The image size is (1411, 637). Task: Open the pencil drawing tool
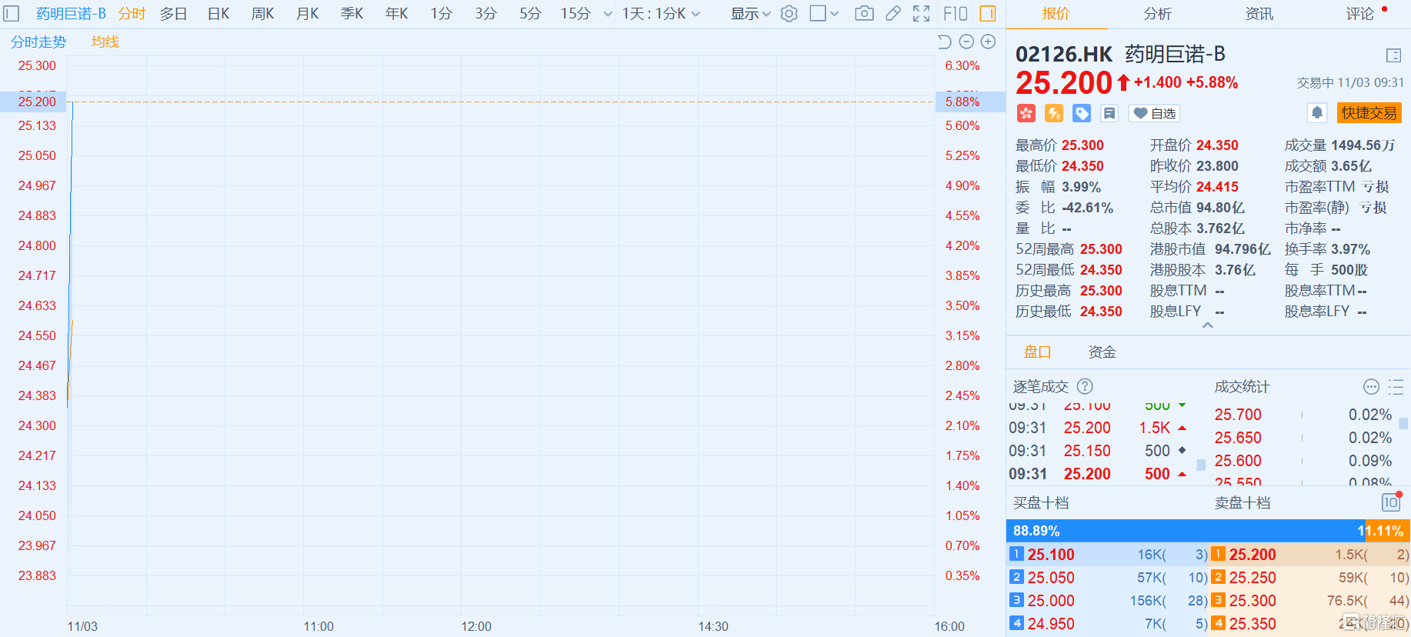[892, 14]
